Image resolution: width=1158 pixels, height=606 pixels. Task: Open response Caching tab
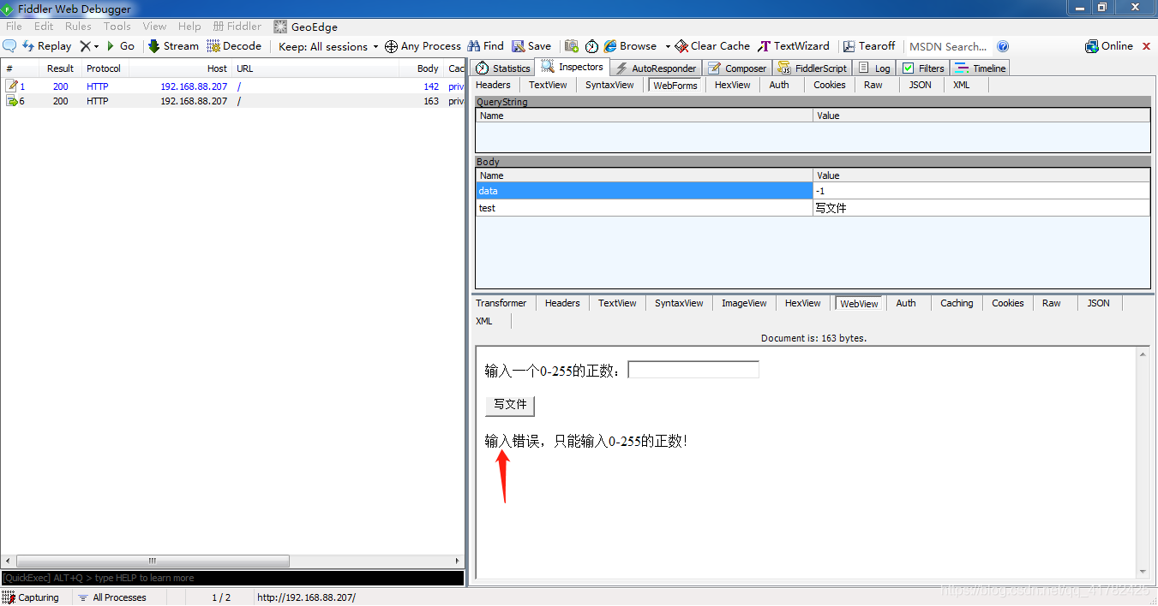[x=957, y=303]
